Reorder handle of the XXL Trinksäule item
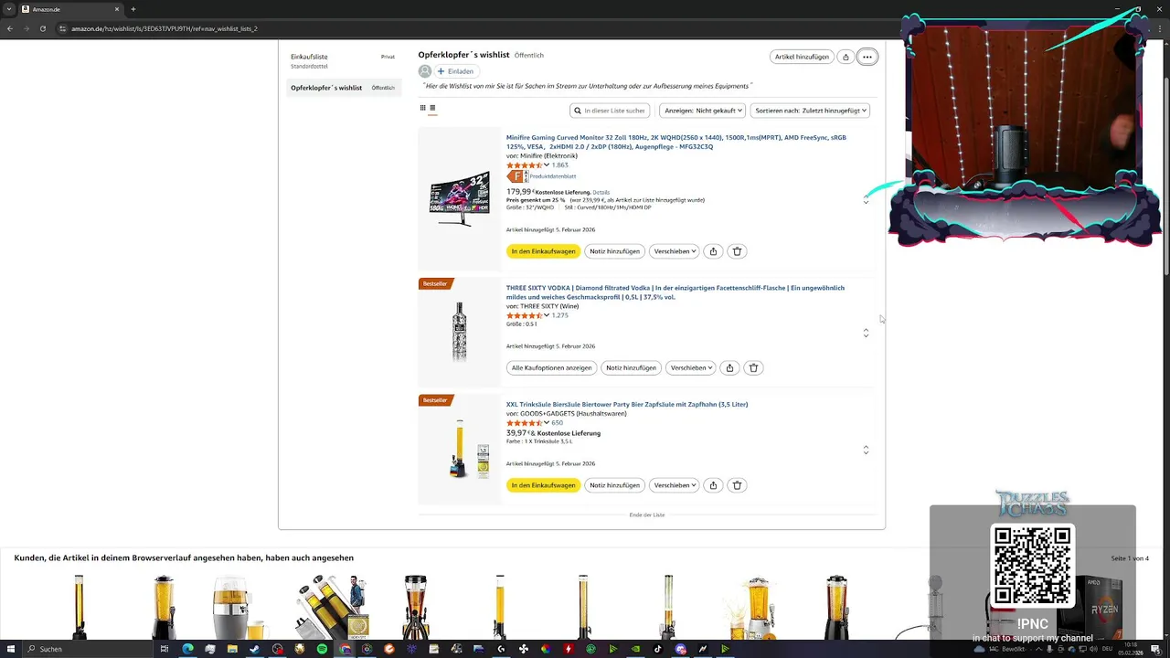Viewport: 1170px width, 658px height. pyautogui.click(x=866, y=451)
